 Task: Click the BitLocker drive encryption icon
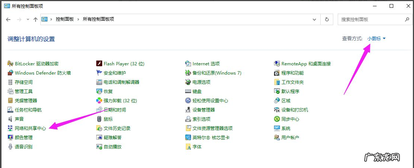[10, 64]
